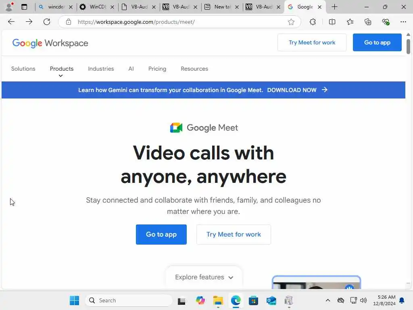
Task: Click the Google Meet logo icon
Action: click(176, 128)
